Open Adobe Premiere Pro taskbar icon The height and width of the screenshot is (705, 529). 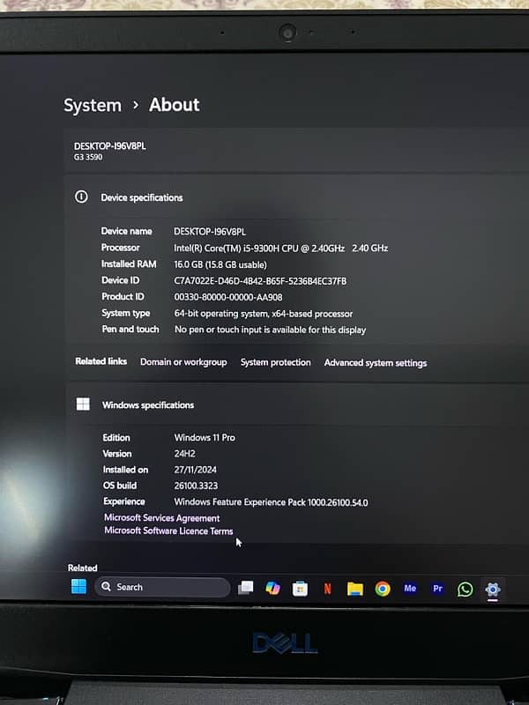[437, 589]
